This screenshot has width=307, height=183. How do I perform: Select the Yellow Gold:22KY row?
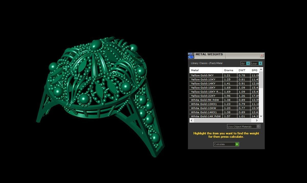(x=224, y=96)
